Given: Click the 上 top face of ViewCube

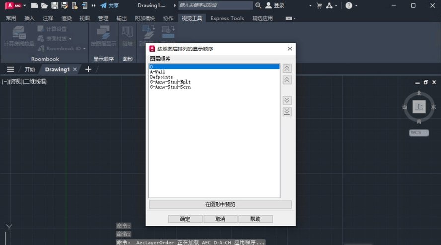Looking at the screenshot, I should point(419,107).
